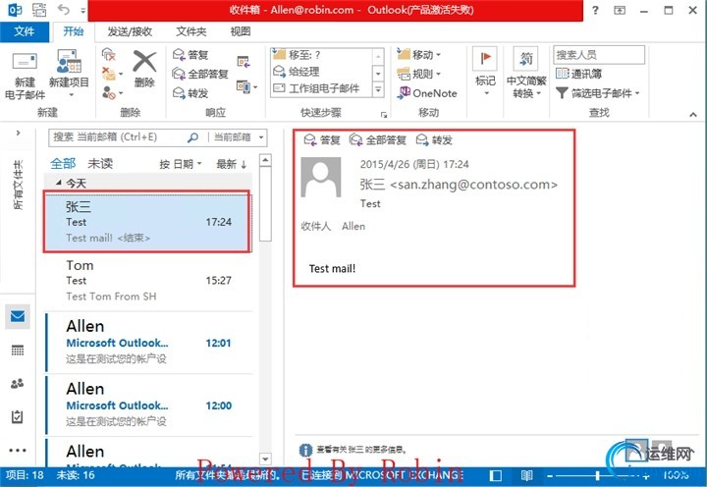Screen dimensions: 707x487
Task: Open the Allen email received at 12:00
Action: [149, 405]
